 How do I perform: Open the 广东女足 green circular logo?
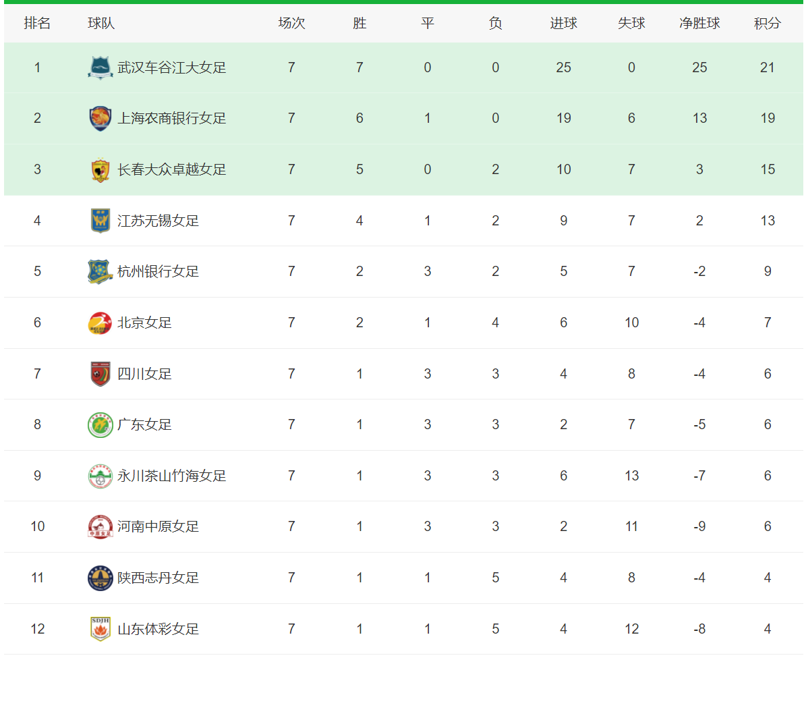click(100, 425)
